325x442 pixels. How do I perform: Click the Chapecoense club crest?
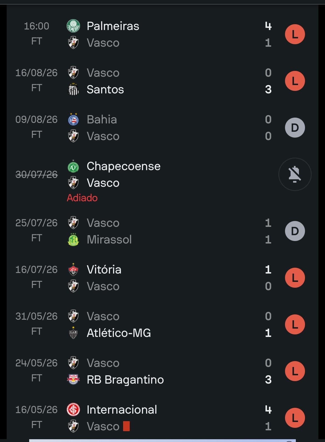coord(73,166)
